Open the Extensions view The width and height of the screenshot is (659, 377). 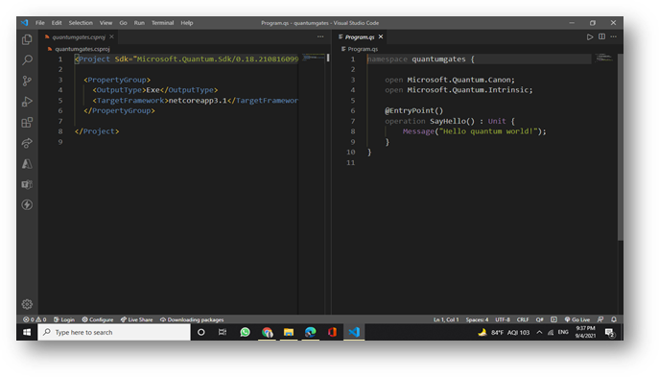[x=27, y=122]
